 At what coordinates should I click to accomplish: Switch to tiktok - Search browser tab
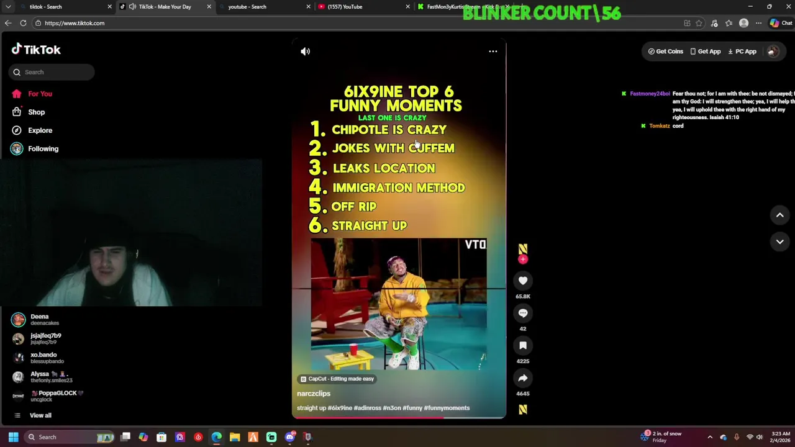coord(62,7)
